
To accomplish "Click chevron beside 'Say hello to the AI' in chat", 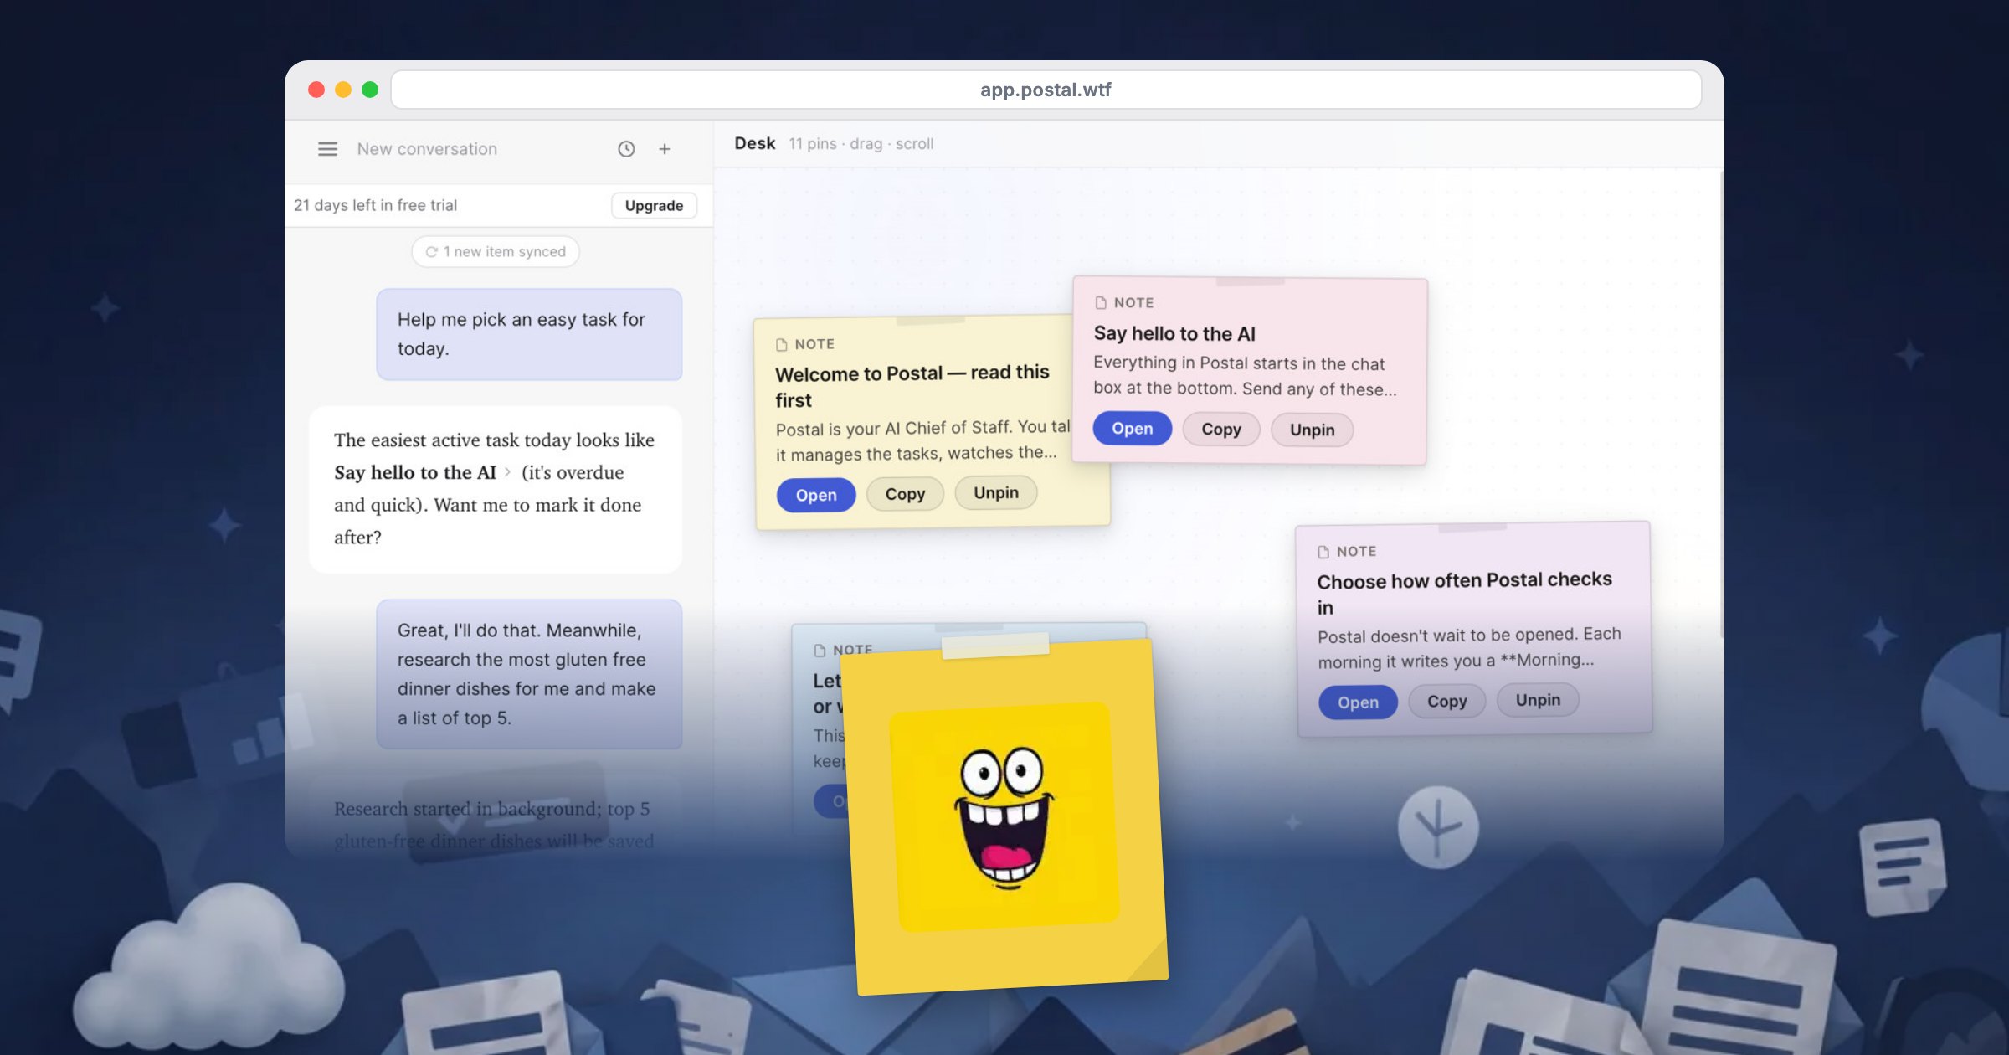I will pyautogui.click(x=507, y=472).
